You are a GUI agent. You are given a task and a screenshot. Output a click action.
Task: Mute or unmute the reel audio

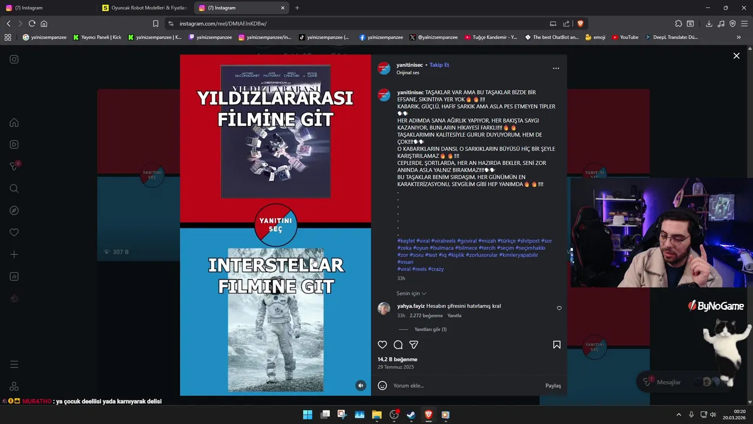pos(361,385)
